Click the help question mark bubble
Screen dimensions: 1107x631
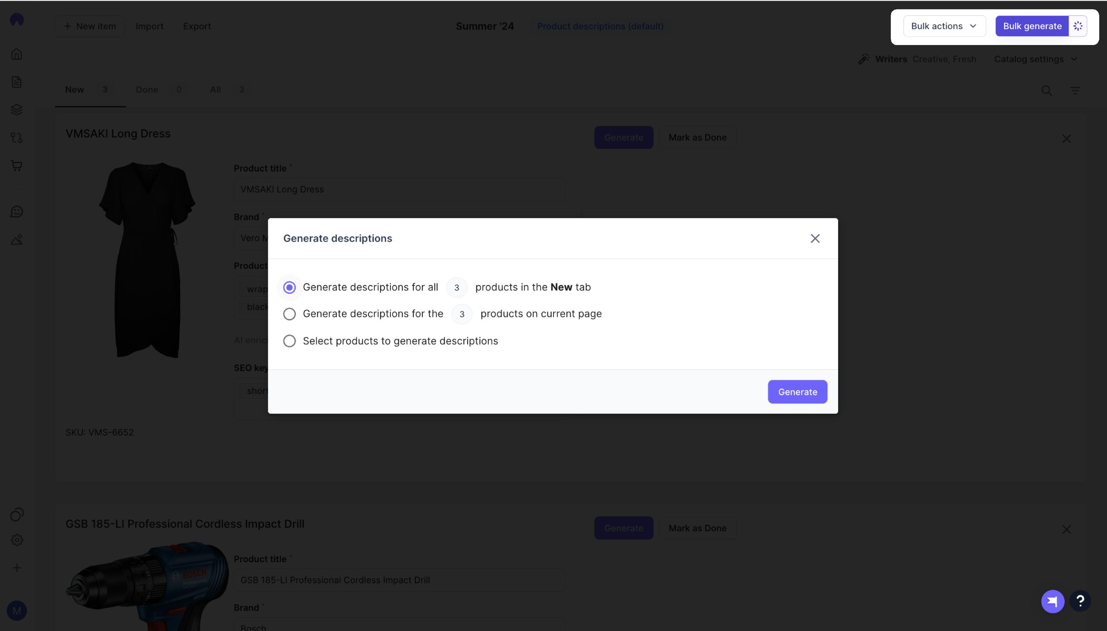[x=1080, y=601]
